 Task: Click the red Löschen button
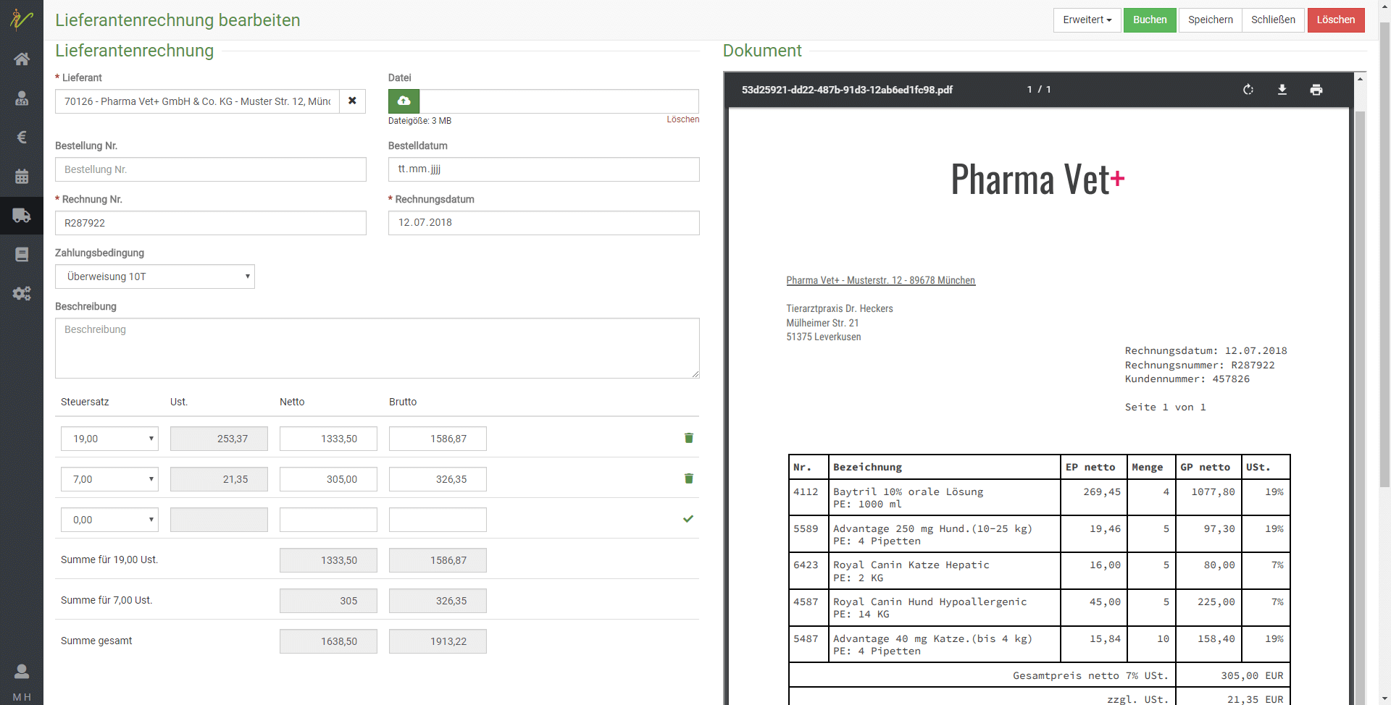[1335, 20]
